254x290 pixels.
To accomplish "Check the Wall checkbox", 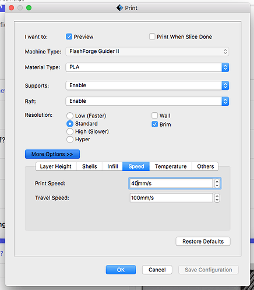I will click(x=154, y=116).
